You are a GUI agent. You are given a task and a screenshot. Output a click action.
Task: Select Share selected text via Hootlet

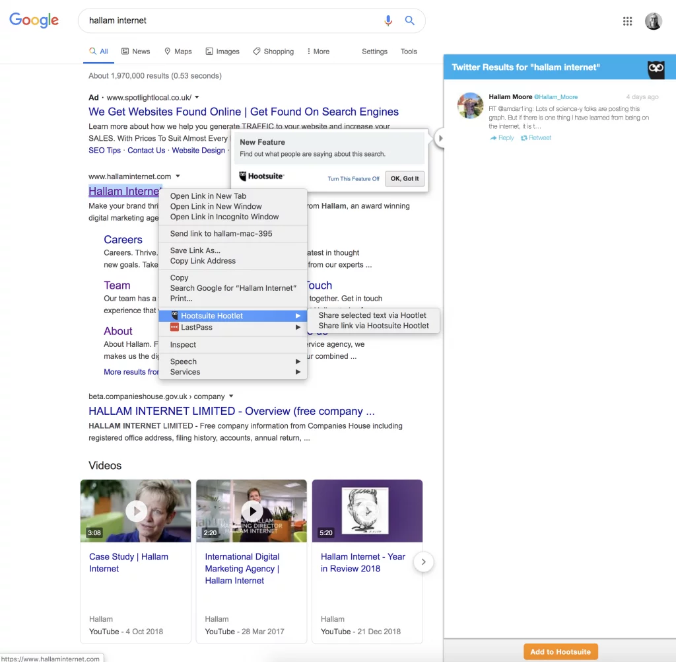click(374, 315)
